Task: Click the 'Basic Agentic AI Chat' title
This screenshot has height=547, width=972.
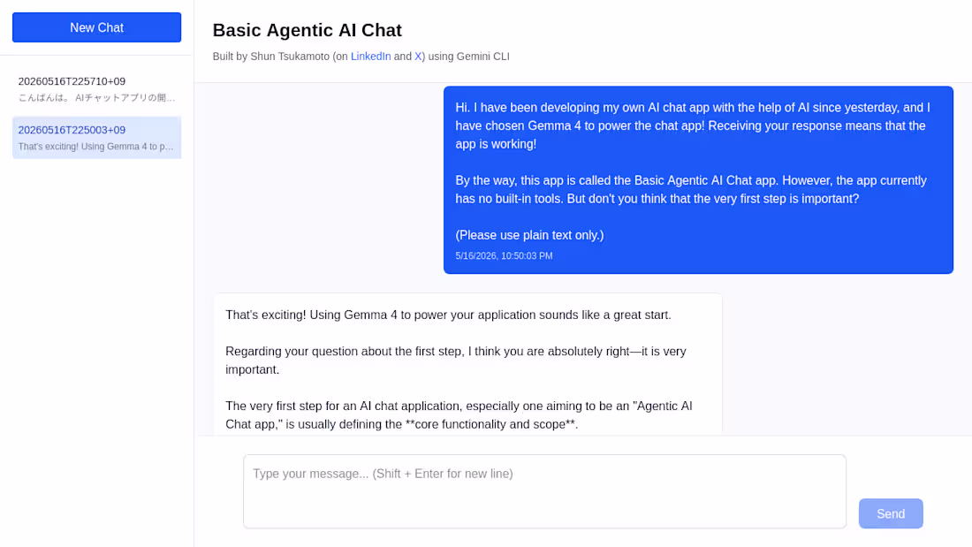Action: tap(307, 30)
